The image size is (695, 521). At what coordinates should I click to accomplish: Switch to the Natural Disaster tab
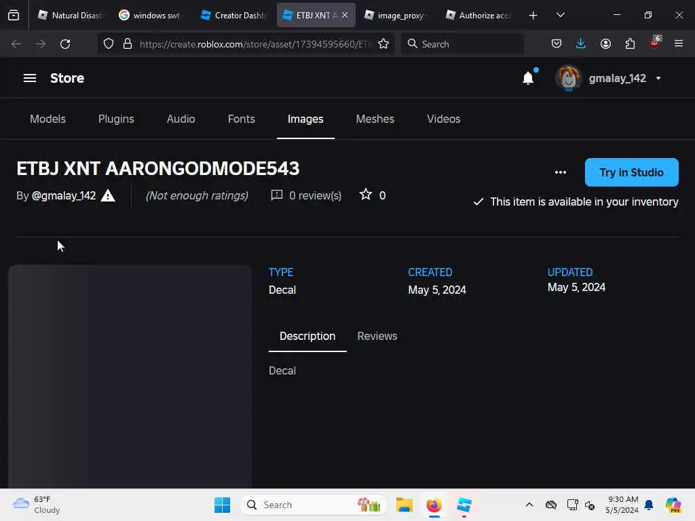coord(70,16)
